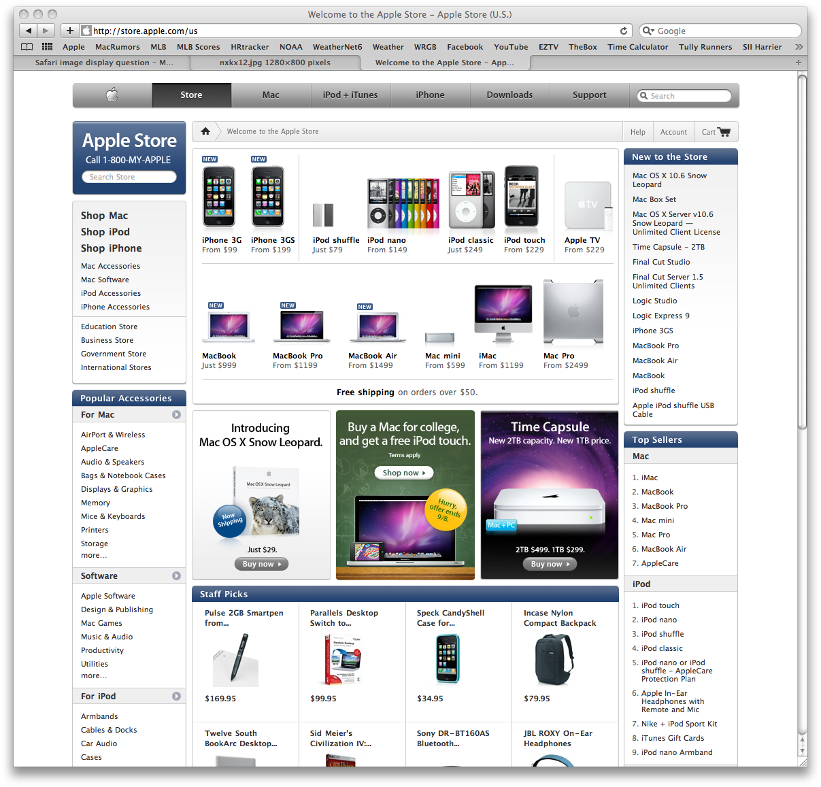
Task: Click the Apple logo in navigation bar
Action: click(112, 95)
